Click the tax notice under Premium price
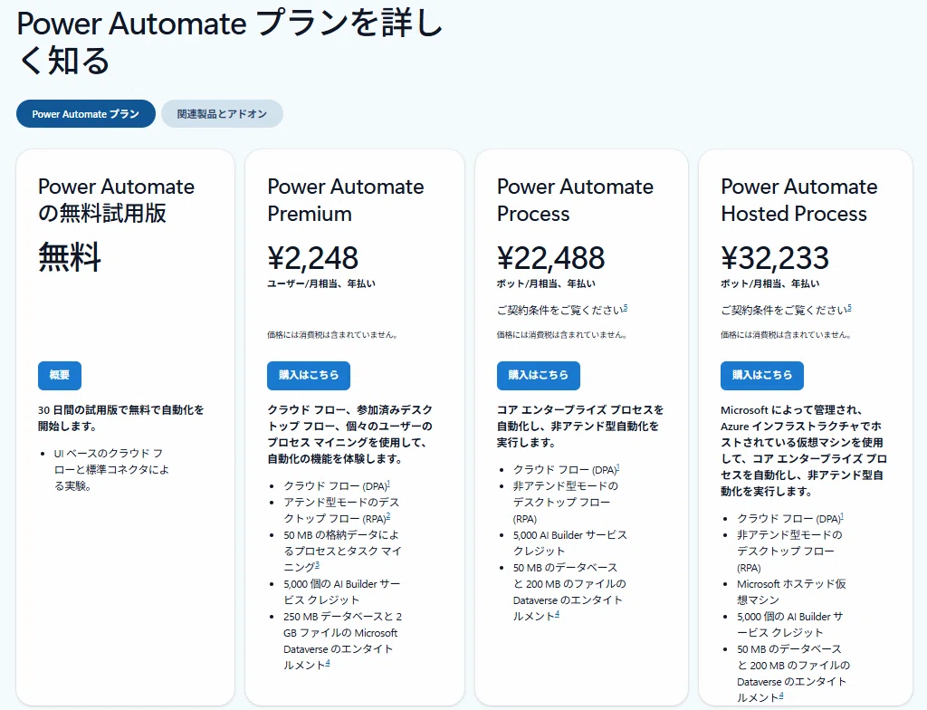This screenshot has width=927, height=710. pyautogui.click(x=332, y=335)
